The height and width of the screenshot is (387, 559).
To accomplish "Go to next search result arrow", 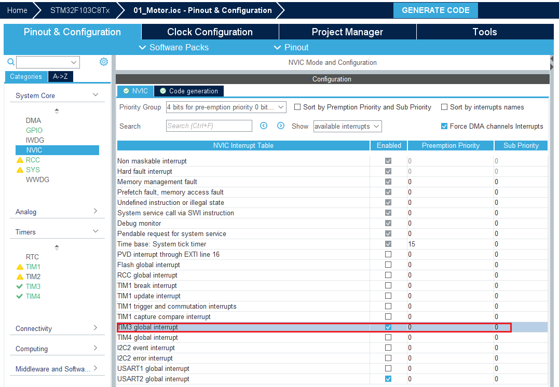I will coord(281,126).
